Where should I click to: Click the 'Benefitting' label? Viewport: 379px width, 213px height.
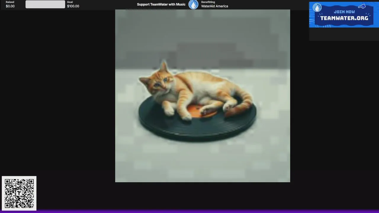208,2
